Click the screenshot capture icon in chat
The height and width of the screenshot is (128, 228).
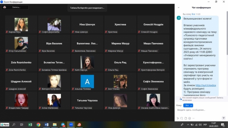click(182, 118)
